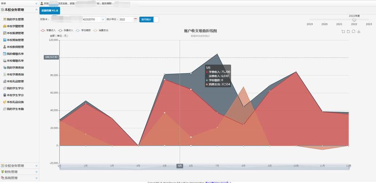Toggle the 按月统计 switch
The height and width of the screenshot is (183, 376).
pos(149,19)
